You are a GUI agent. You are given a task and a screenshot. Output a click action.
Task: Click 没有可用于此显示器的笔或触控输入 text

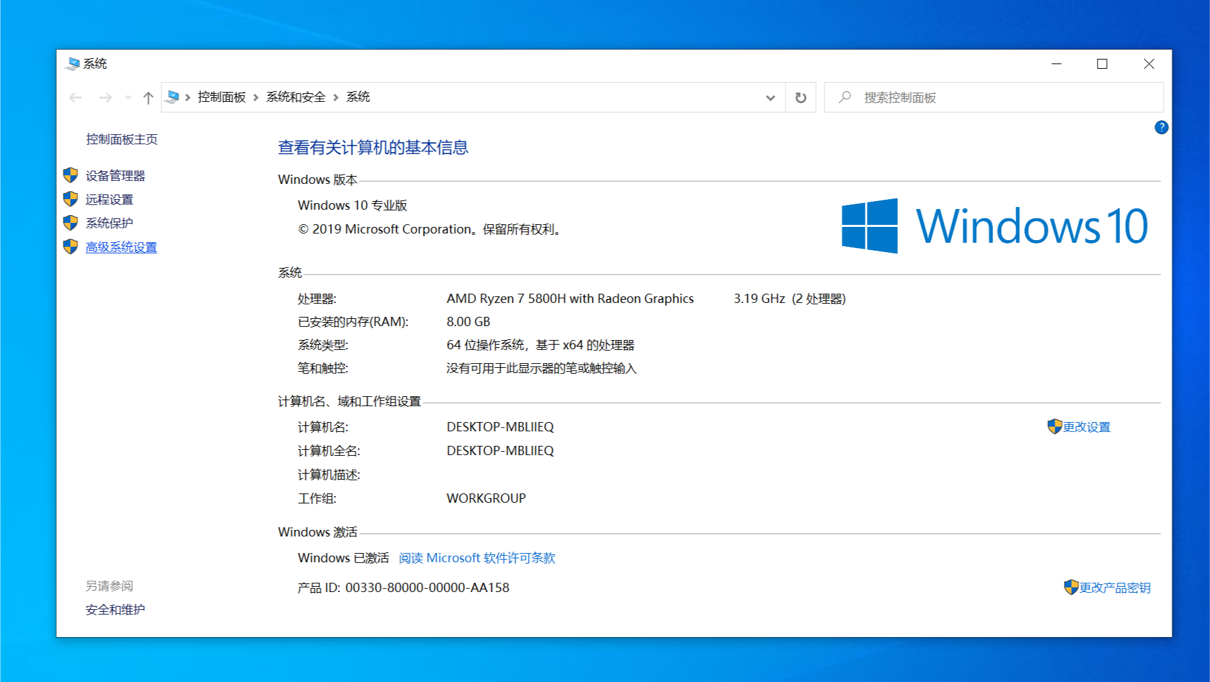(542, 368)
